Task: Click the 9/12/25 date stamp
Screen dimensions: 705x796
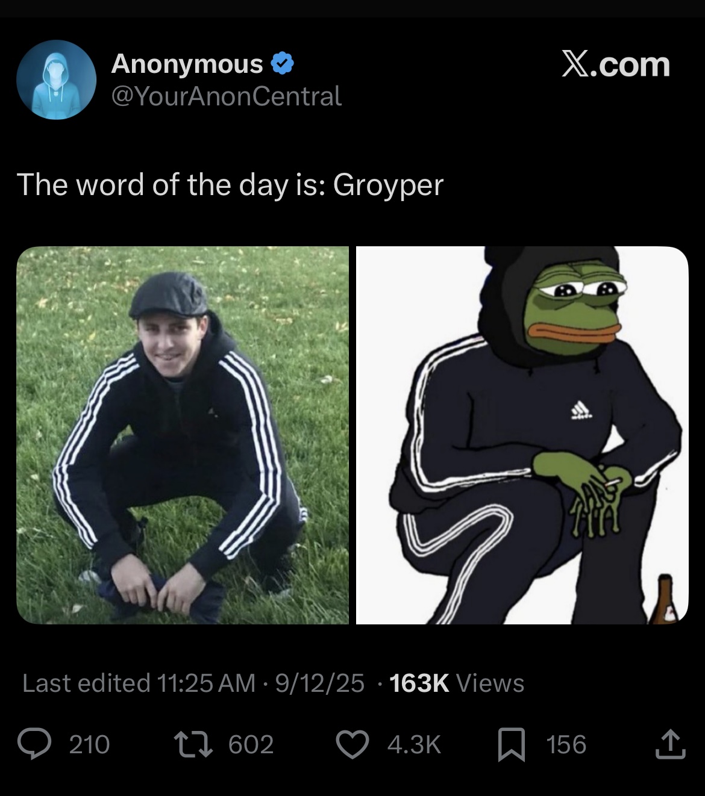Action: [x=319, y=683]
